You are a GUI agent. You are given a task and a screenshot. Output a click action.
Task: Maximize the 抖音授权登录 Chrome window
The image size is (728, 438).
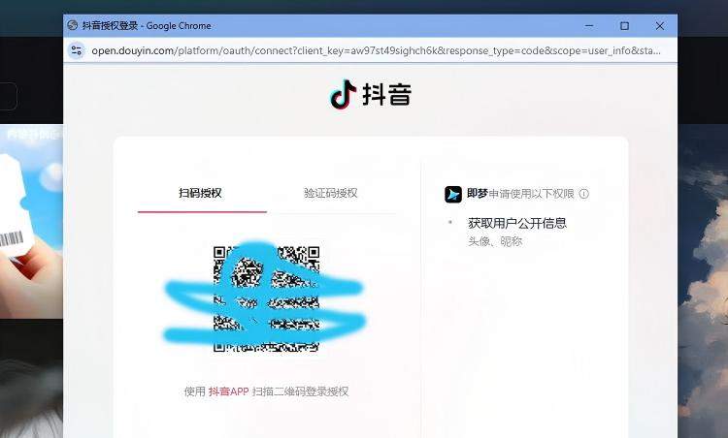624,26
